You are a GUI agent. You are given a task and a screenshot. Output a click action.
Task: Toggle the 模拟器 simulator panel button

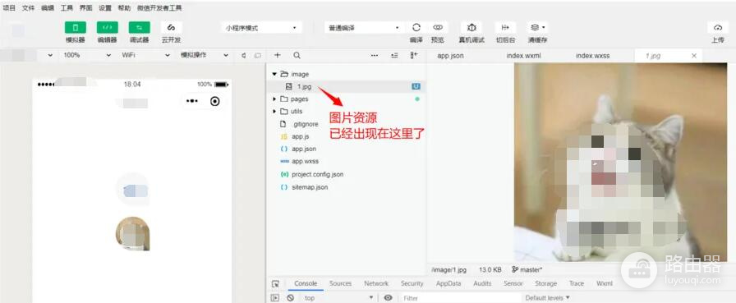pos(75,27)
